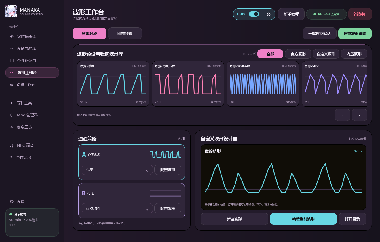Click the 负鼠工作台 sidebar icon
This screenshot has width=380, height=242.
click(12, 85)
